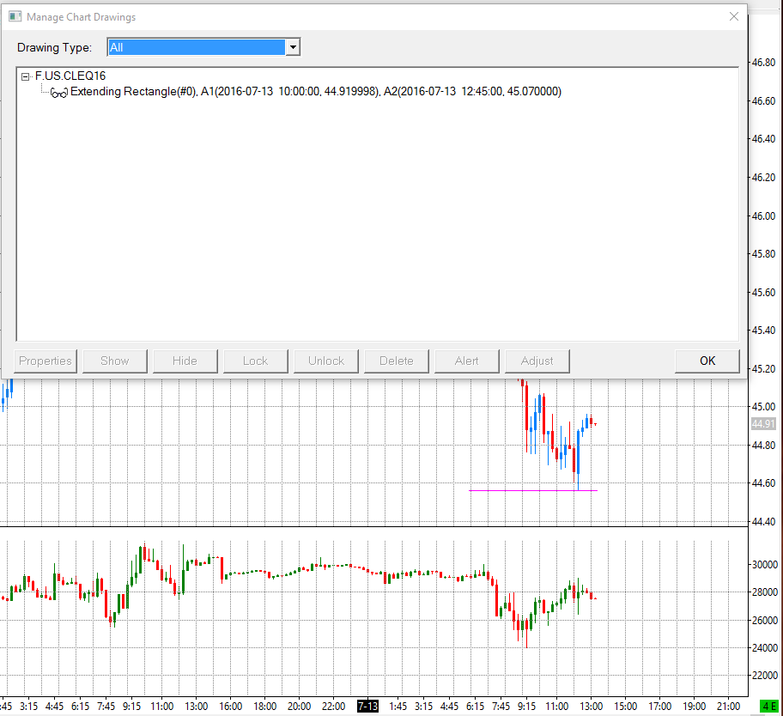Open the Drawing Type dropdown arrow

(x=293, y=47)
